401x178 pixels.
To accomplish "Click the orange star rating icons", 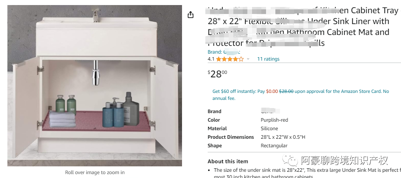I will pos(229,59).
